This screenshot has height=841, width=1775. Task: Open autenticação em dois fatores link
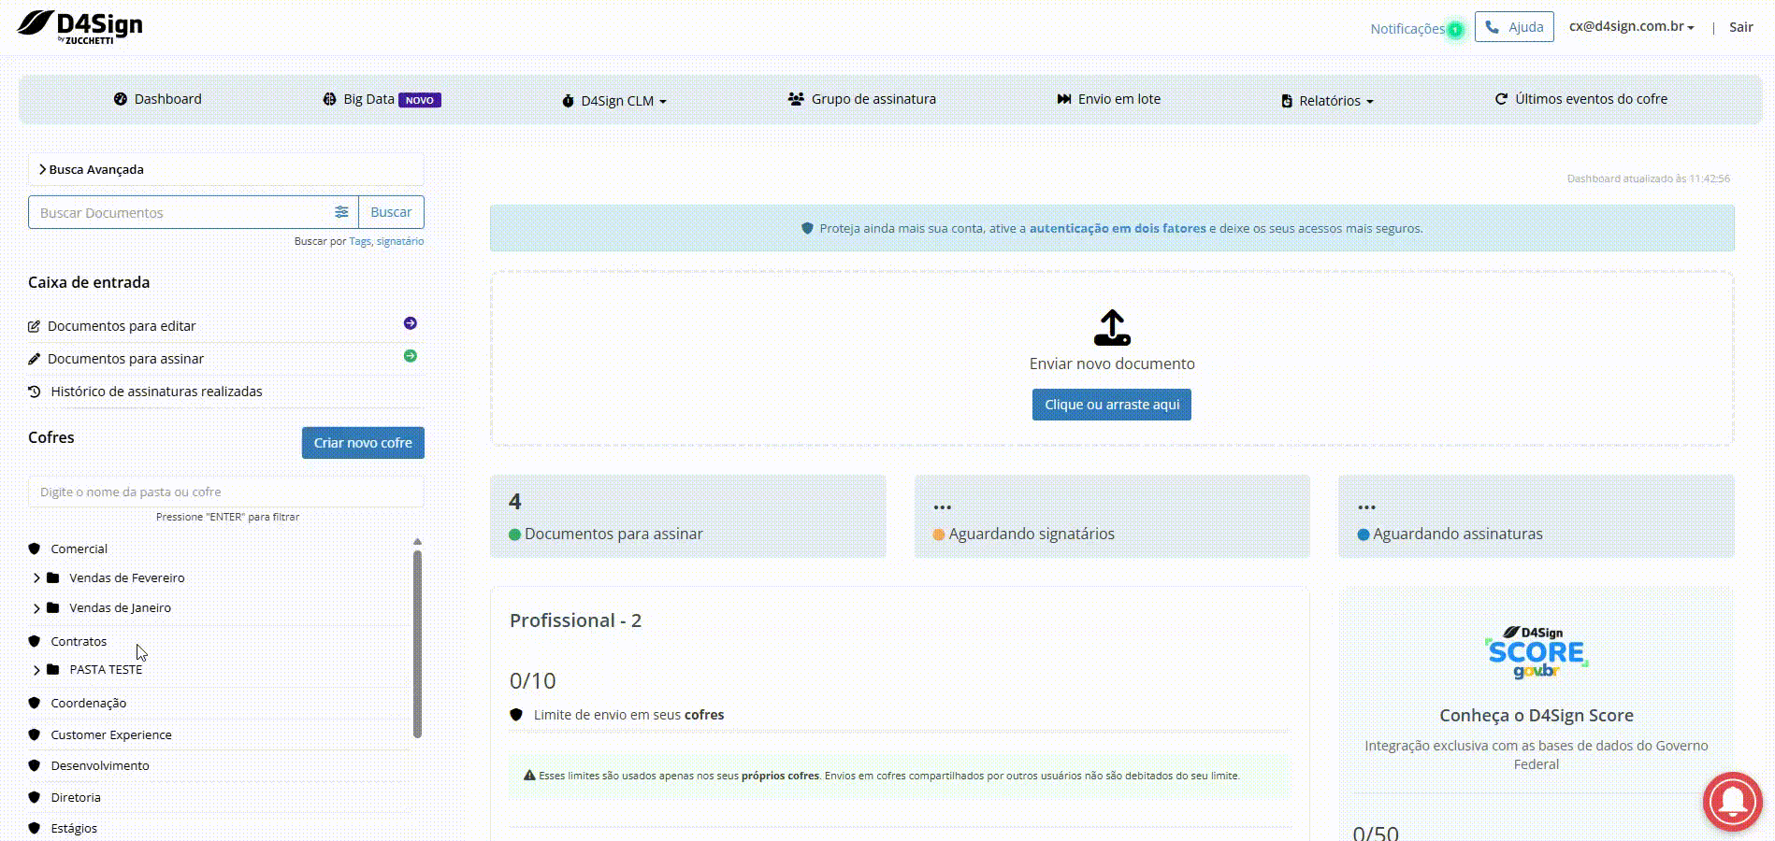[1118, 228]
